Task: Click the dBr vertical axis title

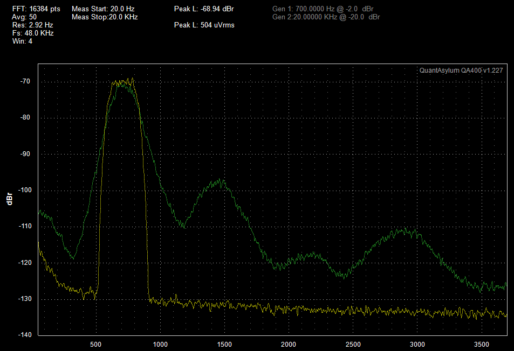Action: point(10,199)
